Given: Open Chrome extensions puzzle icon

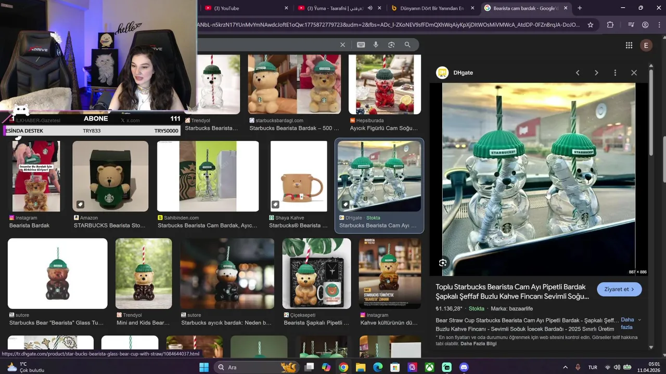Looking at the screenshot, I should (610, 24).
